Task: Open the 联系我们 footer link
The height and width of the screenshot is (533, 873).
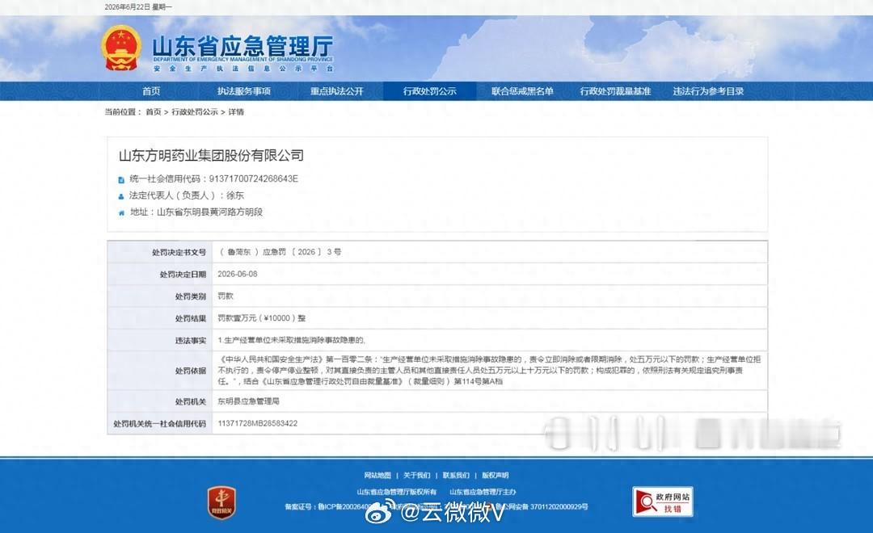Action: click(x=456, y=476)
